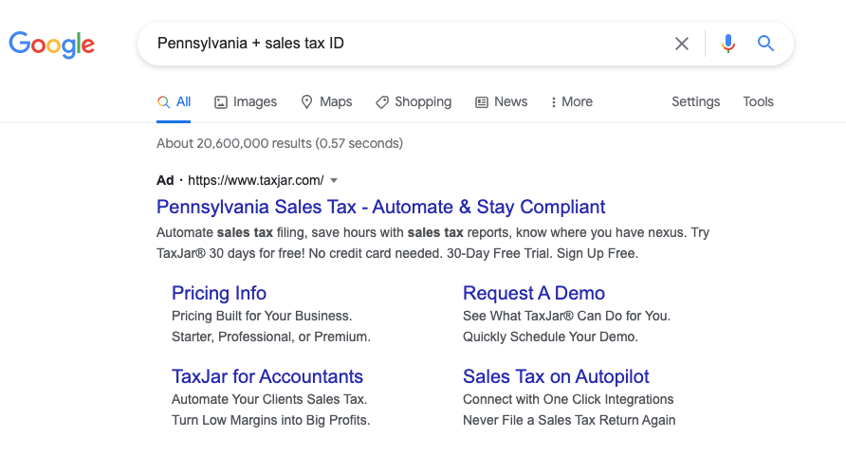
Task: Click the Images tab icon
Action: (x=221, y=102)
